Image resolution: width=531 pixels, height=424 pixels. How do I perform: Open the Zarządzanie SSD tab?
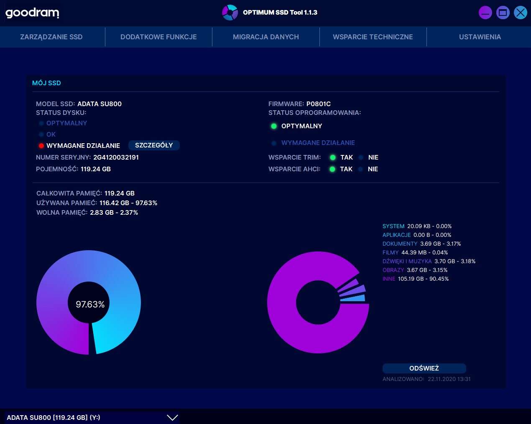point(51,37)
